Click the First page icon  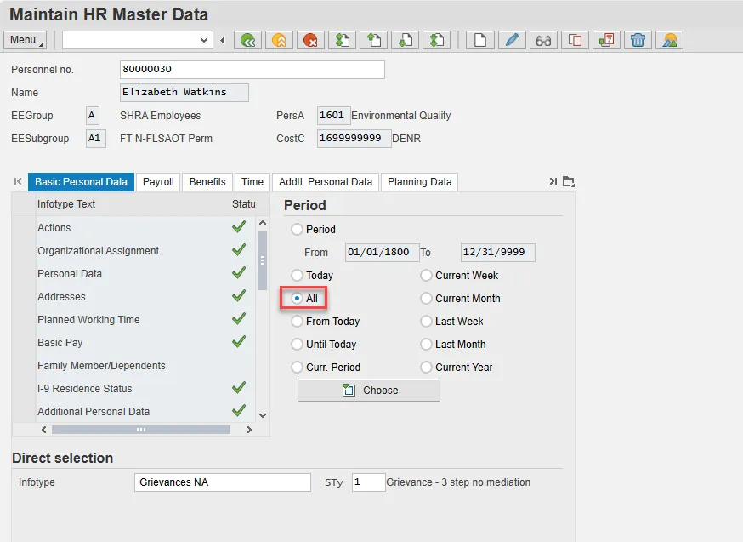point(342,40)
